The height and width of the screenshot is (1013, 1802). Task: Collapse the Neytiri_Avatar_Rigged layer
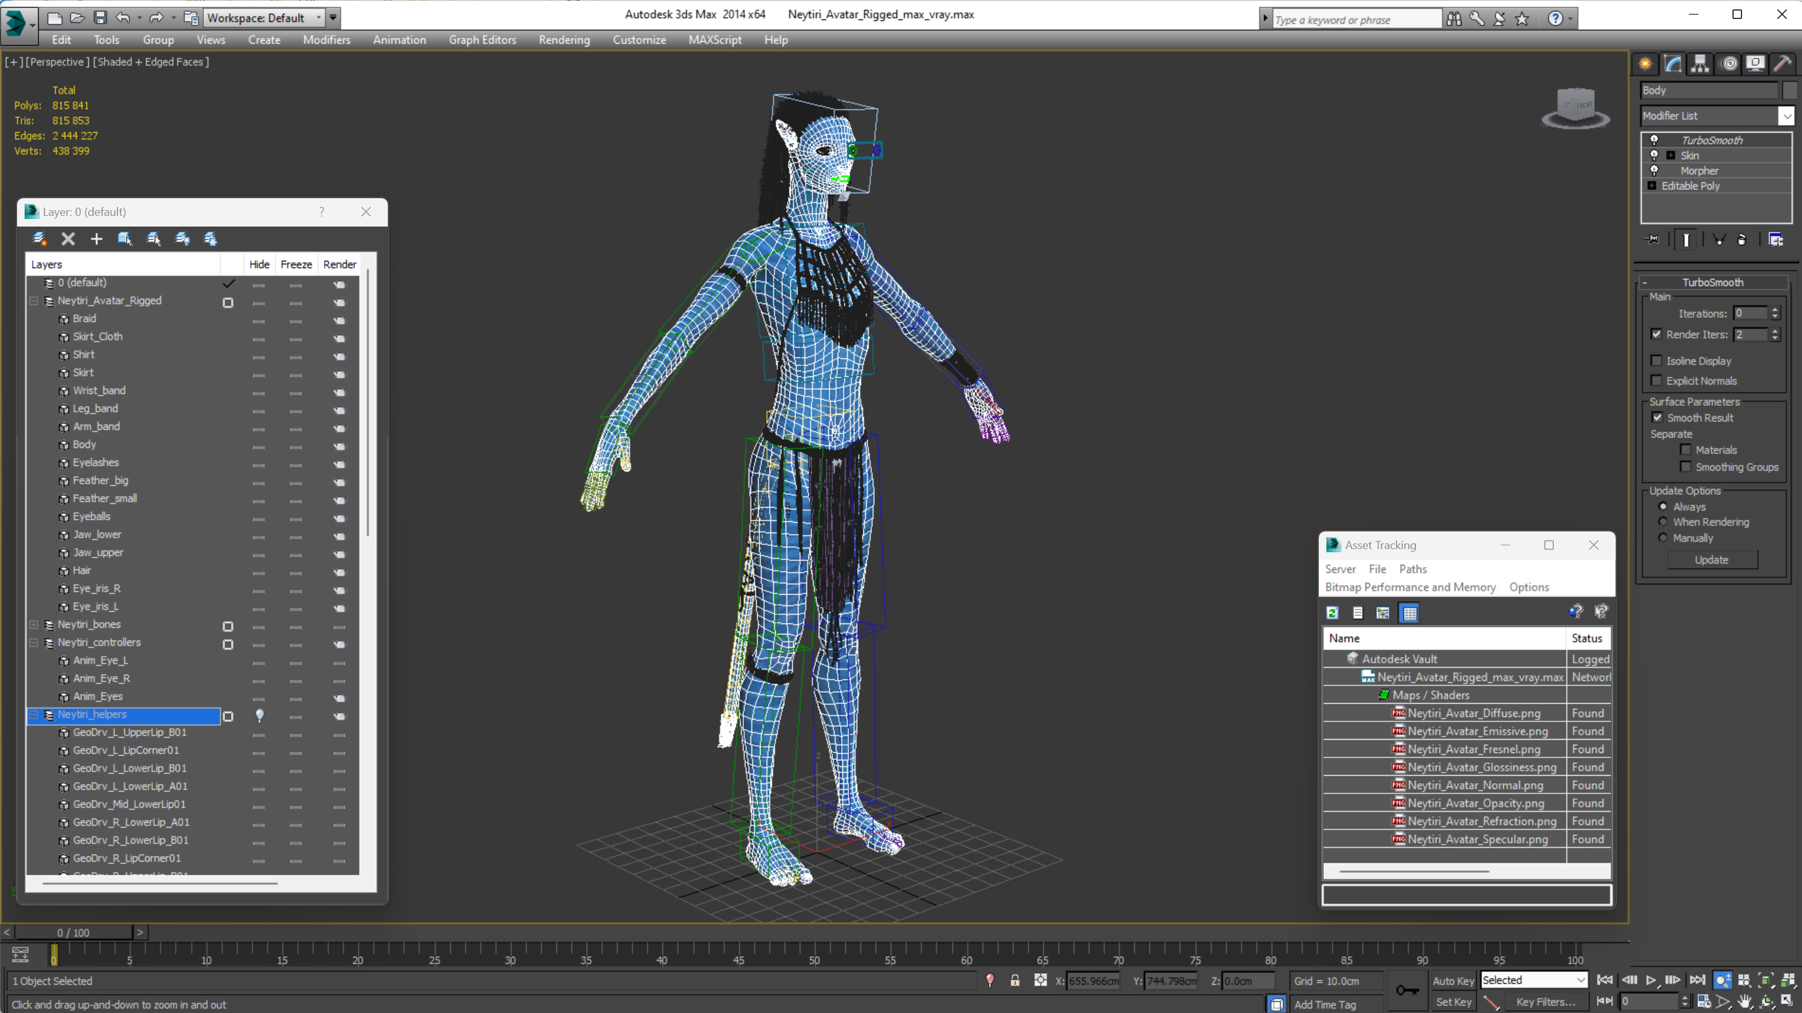tap(33, 300)
